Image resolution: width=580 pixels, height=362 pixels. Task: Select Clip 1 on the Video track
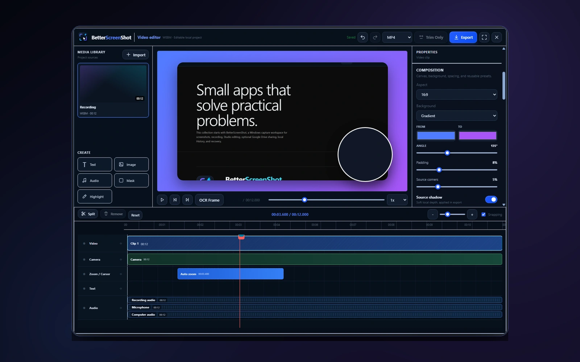coord(315,243)
